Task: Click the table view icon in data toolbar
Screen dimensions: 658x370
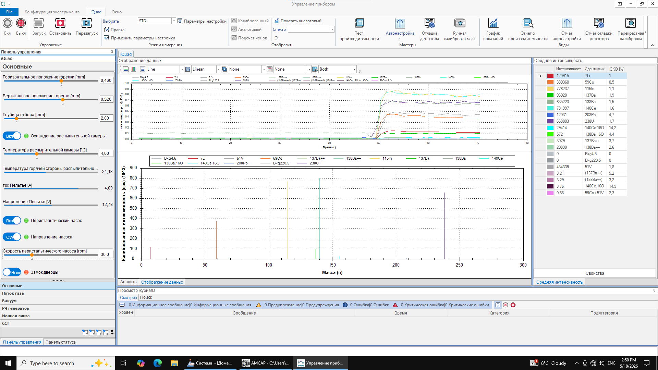Action: pos(126,69)
